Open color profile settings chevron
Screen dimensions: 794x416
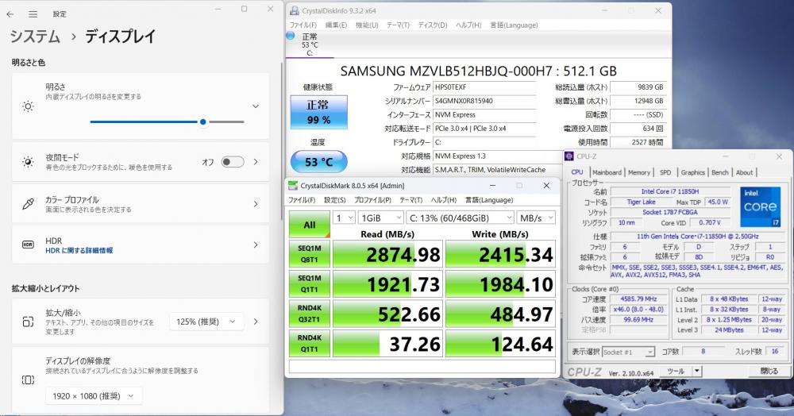pos(256,204)
